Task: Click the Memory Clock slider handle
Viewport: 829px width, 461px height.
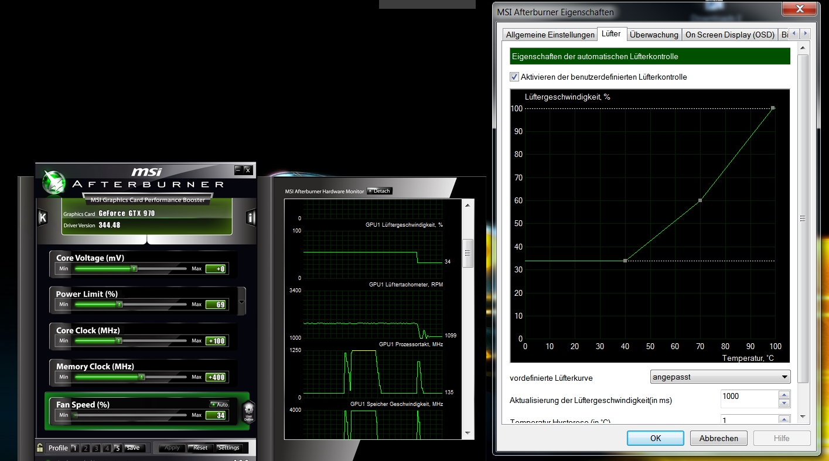Action: click(141, 377)
